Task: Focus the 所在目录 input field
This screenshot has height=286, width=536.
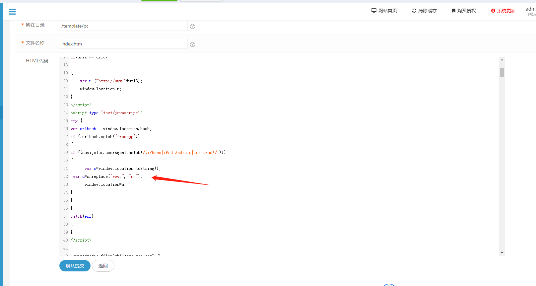Action: pos(123,26)
